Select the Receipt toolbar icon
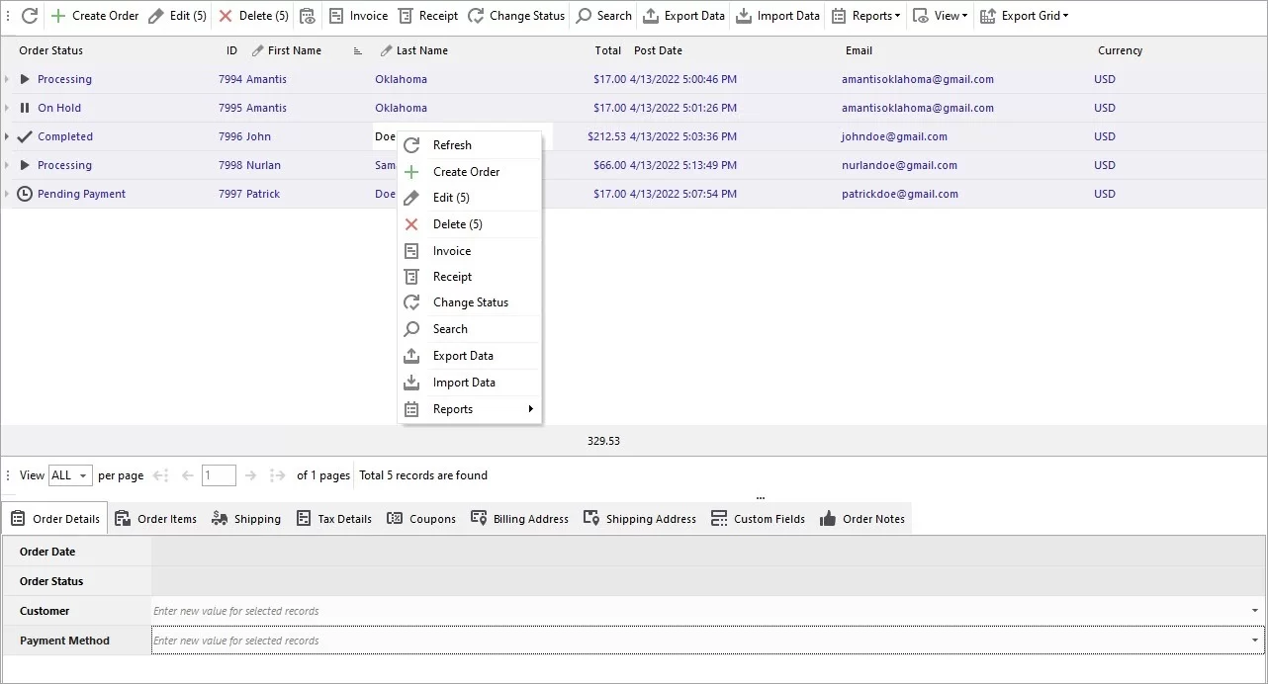The image size is (1268, 684). (x=428, y=16)
